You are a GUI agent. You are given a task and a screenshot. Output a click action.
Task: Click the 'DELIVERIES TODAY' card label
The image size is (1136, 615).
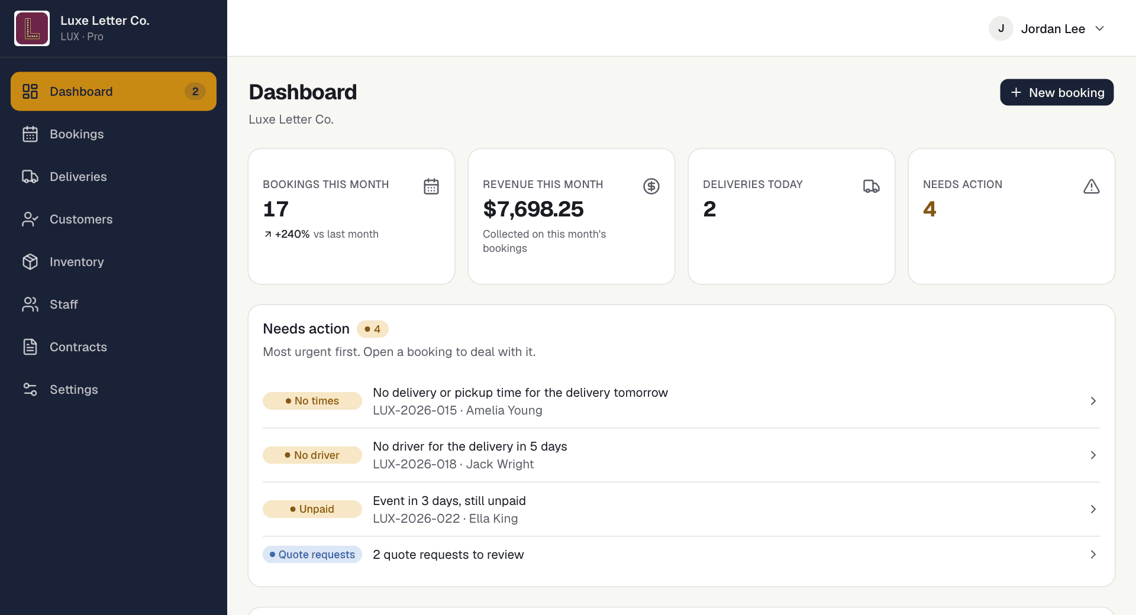[x=753, y=184]
